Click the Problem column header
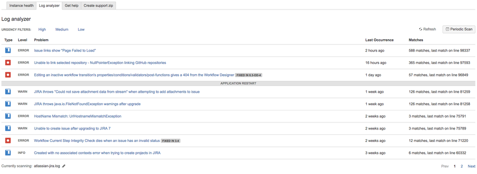This screenshot has height=174, width=477. [41, 40]
